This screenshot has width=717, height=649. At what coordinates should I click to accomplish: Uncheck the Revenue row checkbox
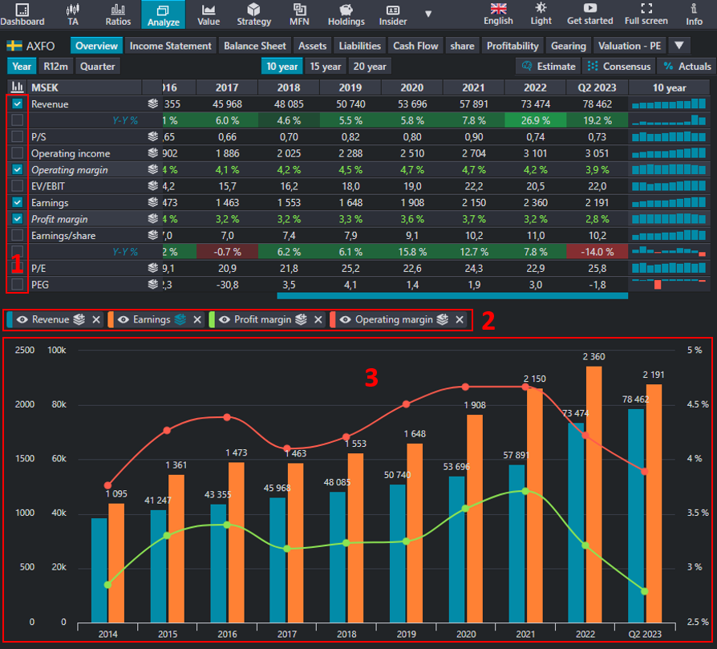18,104
